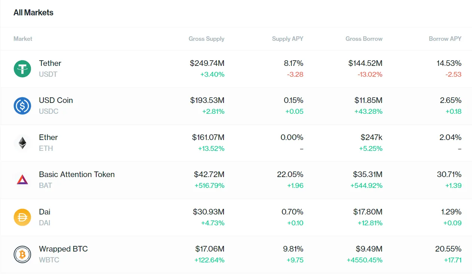Image resolution: width=472 pixels, height=274 pixels.
Task: Click Tether supply APY 8.17%
Action: 293,63
